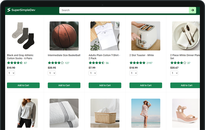This screenshot has height=130, width=205.
Task: Open quantity dropdown for 2 Slot Toaster
Action: (x=133, y=73)
